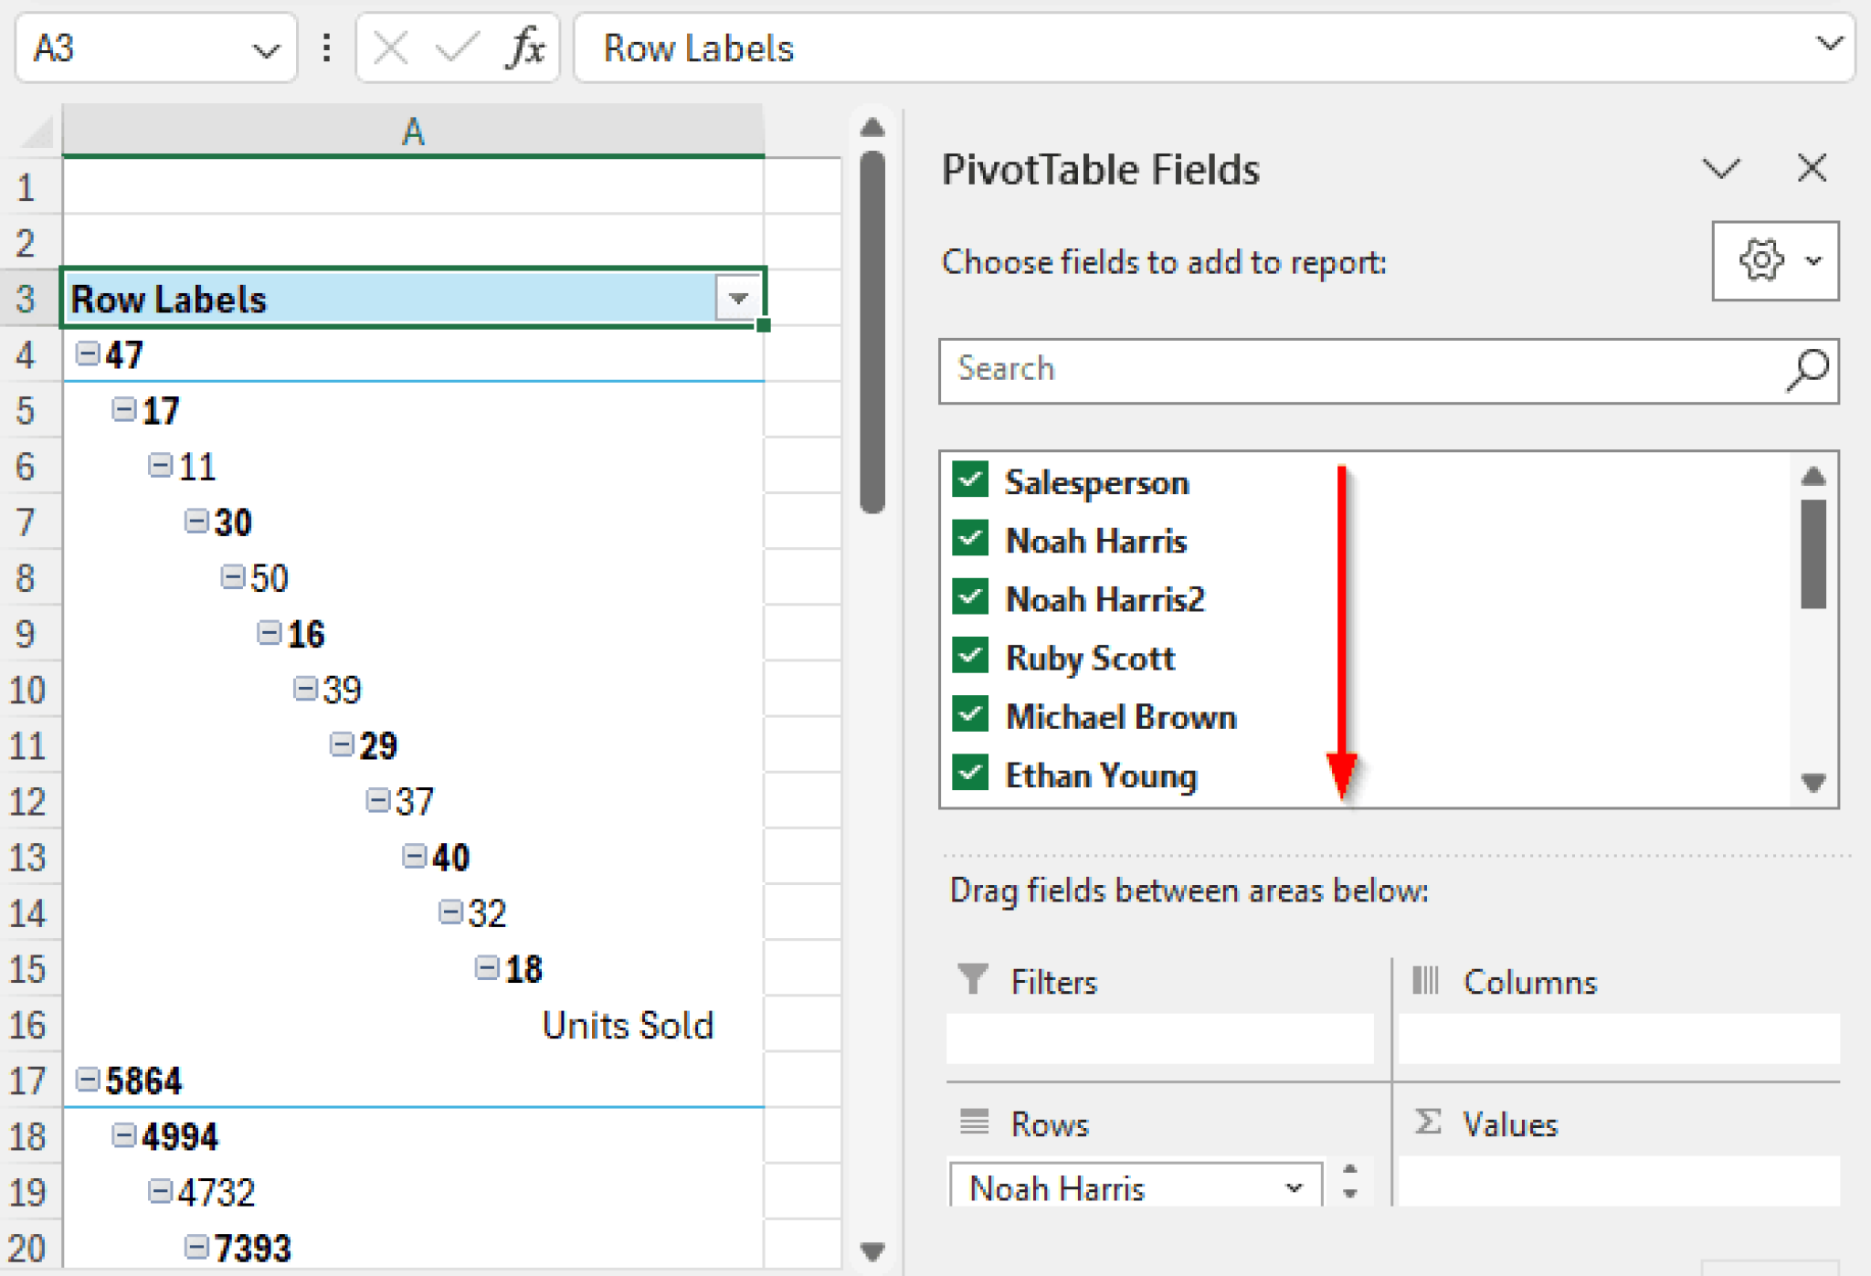The height and width of the screenshot is (1276, 1871).
Task: Uncheck the Ethan Young field
Action: pyautogui.click(x=970, y=774)
